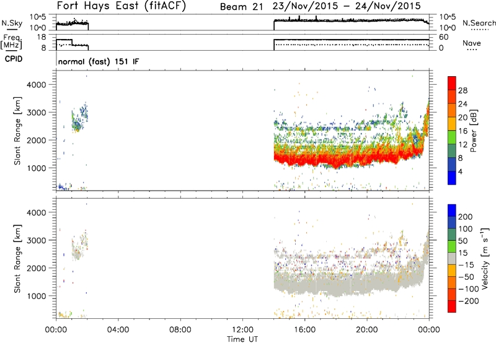Click the '04:00' time axis tick
This screenshot has height=343, width=496.
118,330
